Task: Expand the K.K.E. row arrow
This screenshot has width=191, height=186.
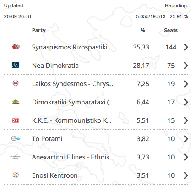Action: [186, 120]
